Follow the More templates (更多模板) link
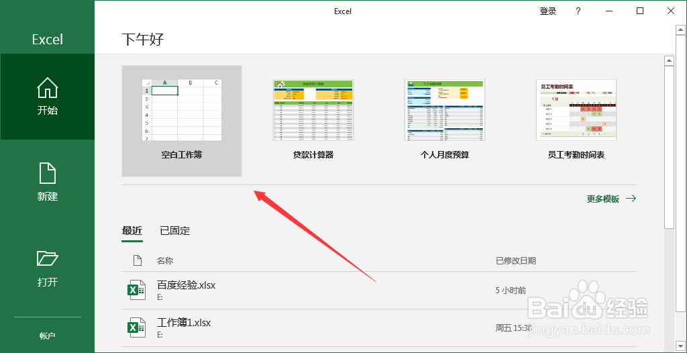687x353 pixels. [x=611, y=199]
